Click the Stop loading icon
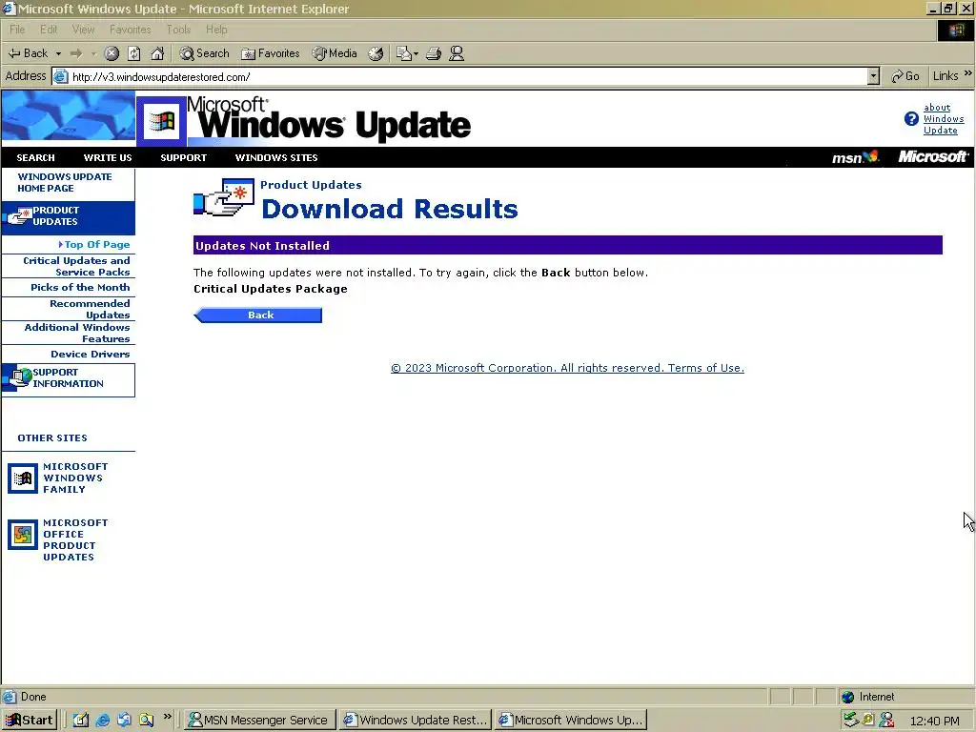 [x=112, y=53]
